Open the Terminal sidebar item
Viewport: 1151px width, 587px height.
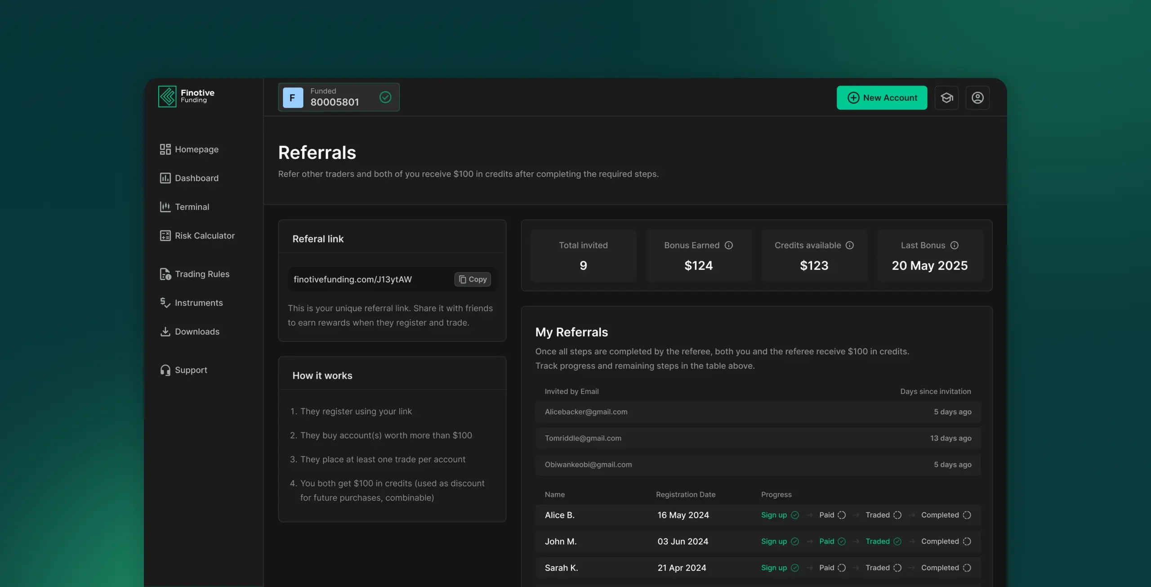(x=185, y=207)
